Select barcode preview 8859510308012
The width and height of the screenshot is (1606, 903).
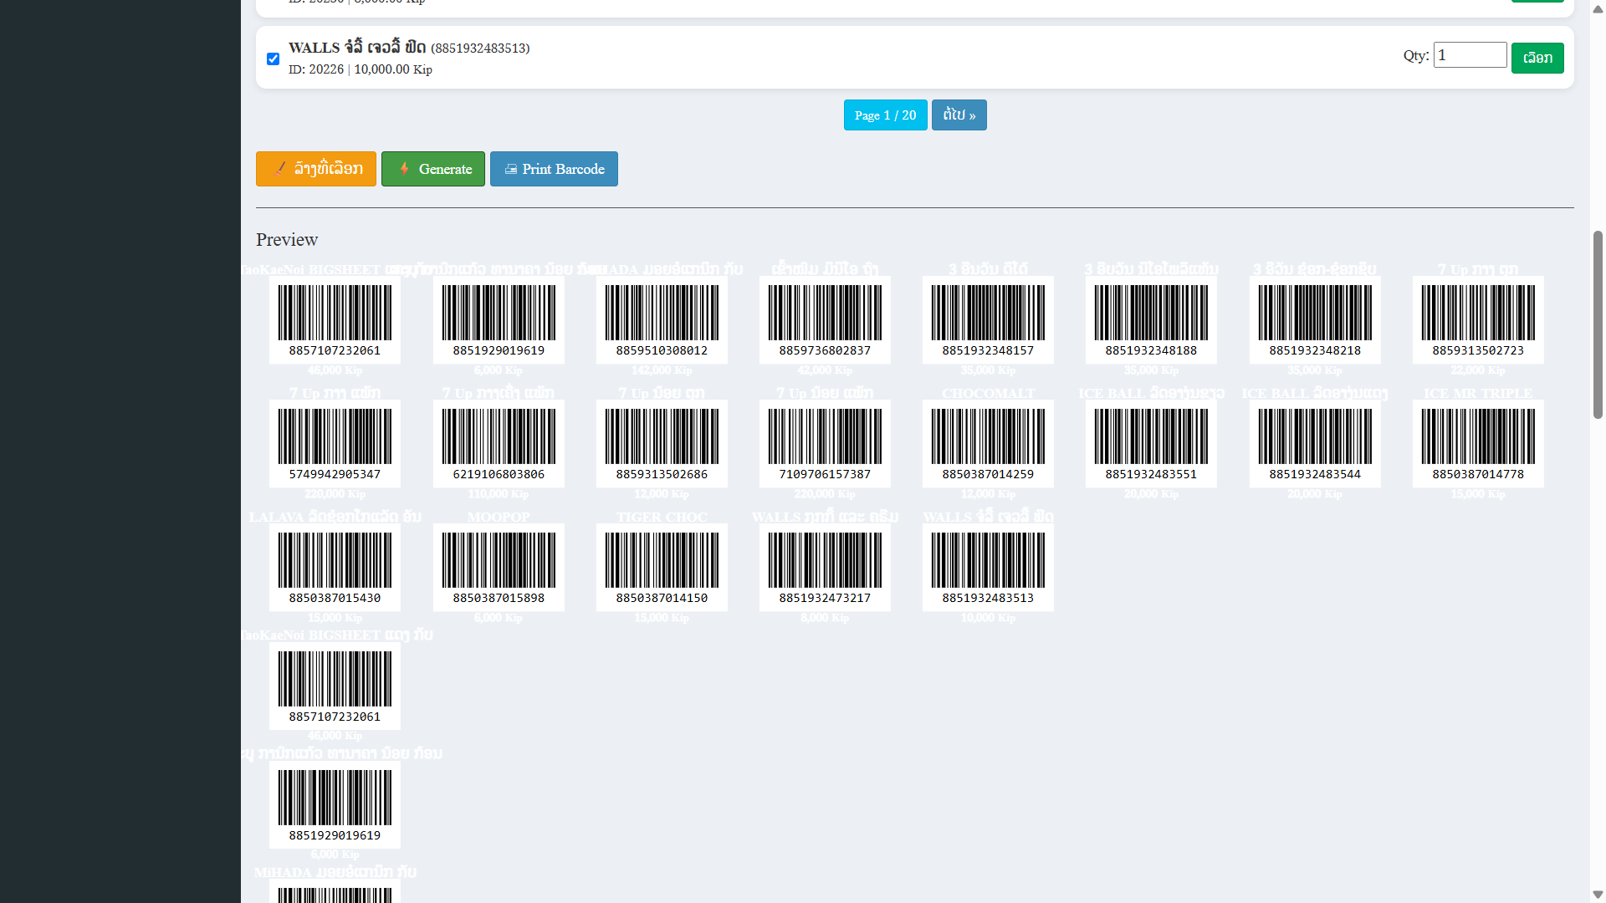662,320
